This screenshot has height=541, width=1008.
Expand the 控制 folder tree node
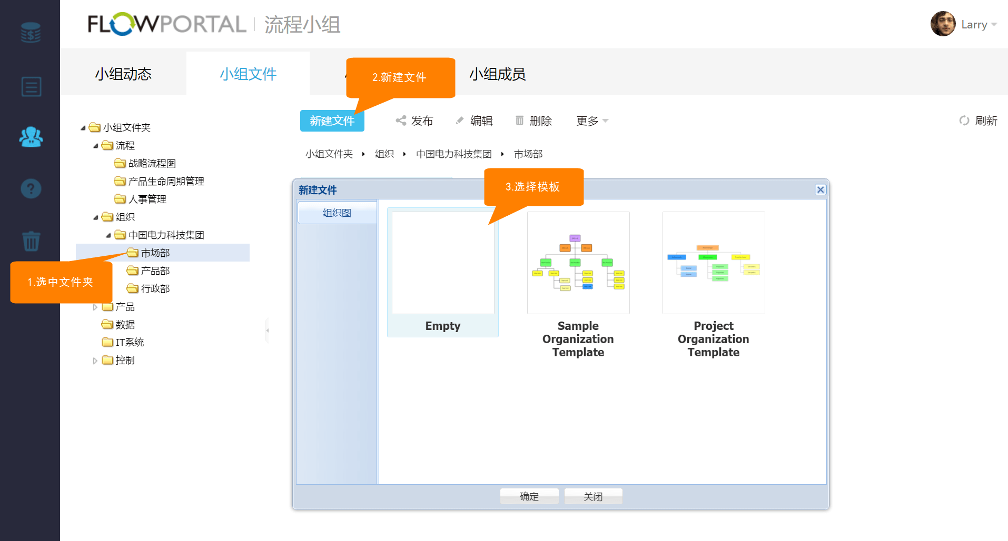(95, 360)
